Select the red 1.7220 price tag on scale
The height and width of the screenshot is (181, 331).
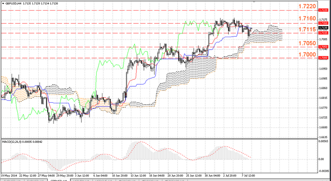click(x=323, y=10)
